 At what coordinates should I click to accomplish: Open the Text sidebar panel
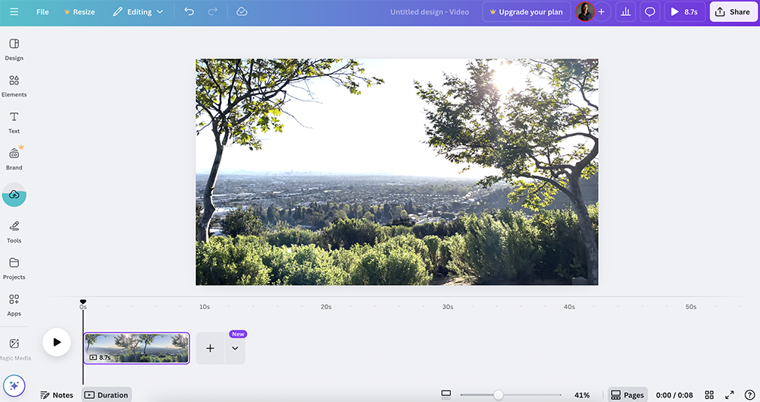click(14, 122)
